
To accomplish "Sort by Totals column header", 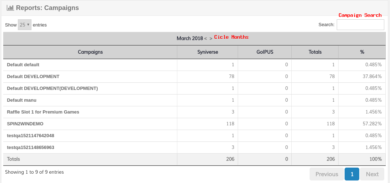I will pos(315,52).
